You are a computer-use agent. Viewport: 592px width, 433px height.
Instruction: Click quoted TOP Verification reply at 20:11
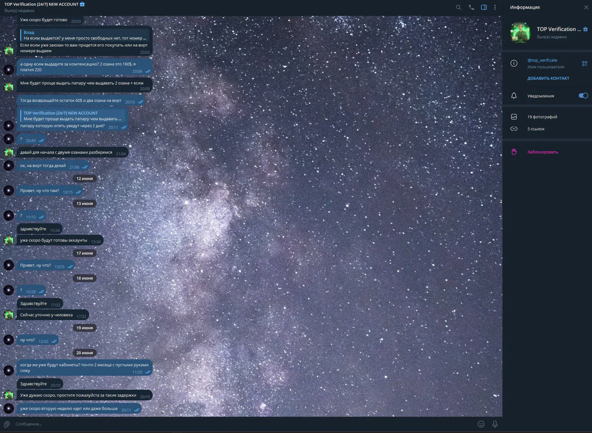[73, 116]
